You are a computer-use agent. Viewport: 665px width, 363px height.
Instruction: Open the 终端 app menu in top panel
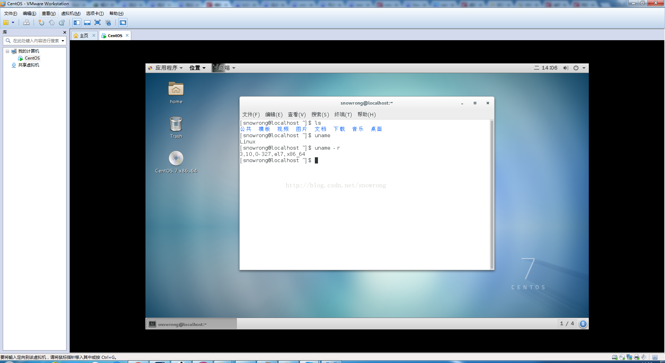click(224, 68)
